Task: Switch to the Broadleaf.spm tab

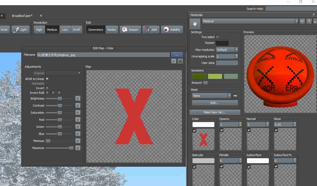Action: pyautogui.click(x=22, y=15)
